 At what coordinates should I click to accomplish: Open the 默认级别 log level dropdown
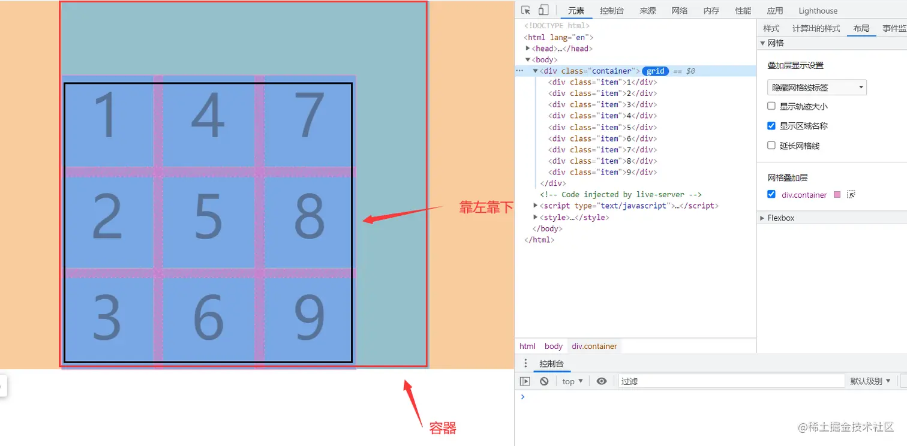(870, 381)
